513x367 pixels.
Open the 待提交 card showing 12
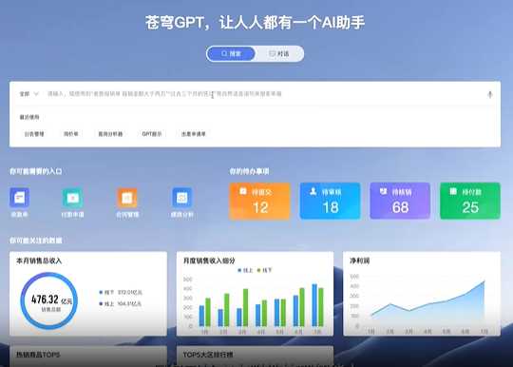tap(259, 201)
